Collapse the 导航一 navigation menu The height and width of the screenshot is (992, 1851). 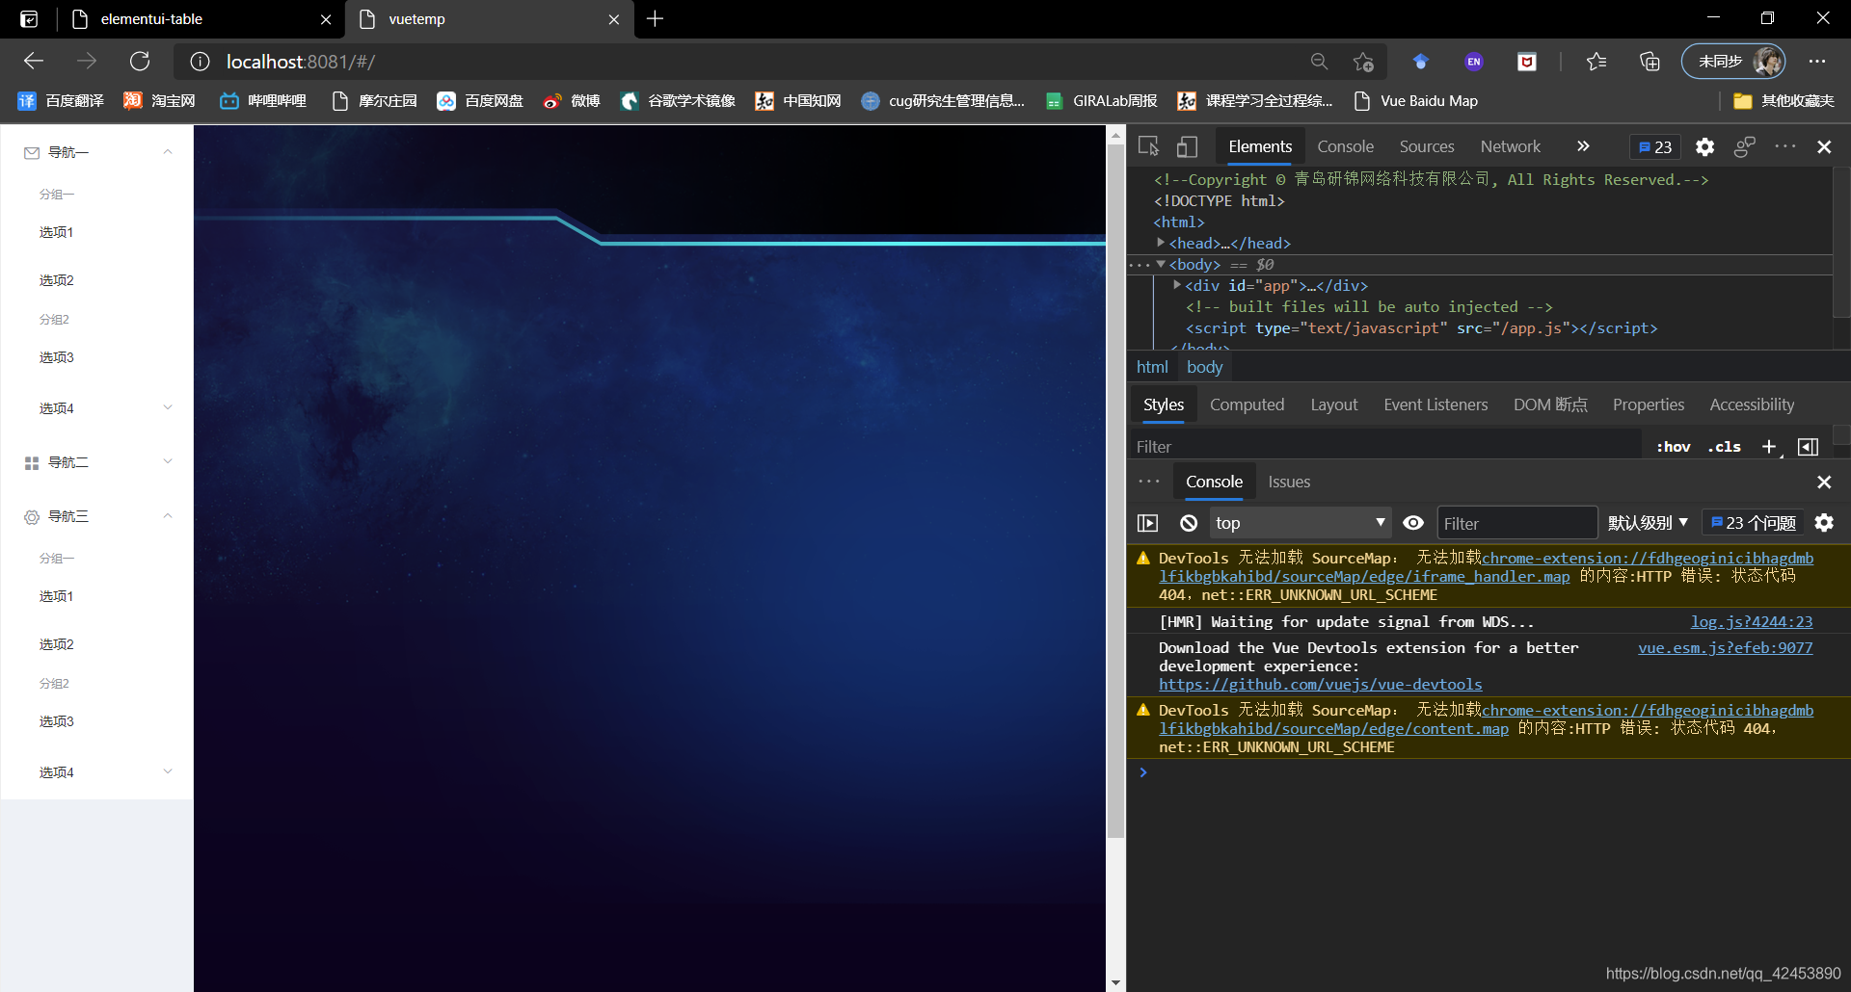pos(97,152)
